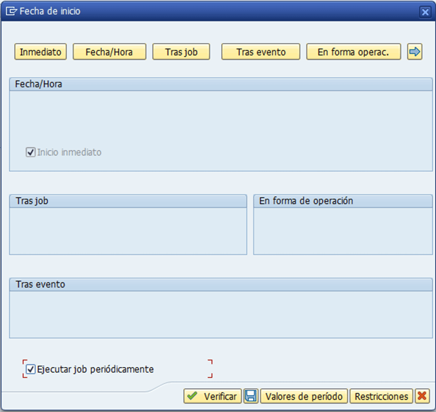Click the blue arrow for more options
Screen dimensions: 436x412
[x=415, y=52]
